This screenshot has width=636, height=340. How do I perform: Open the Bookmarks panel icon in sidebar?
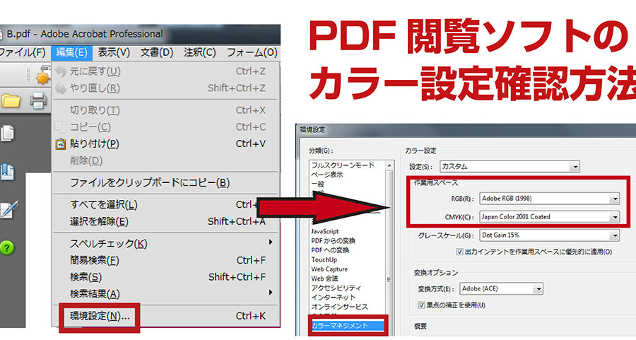pos(8,172)
